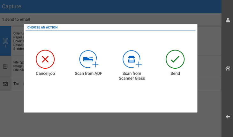233x137 pixels.
Task: Click the file document icon on left
Action: 5,66
